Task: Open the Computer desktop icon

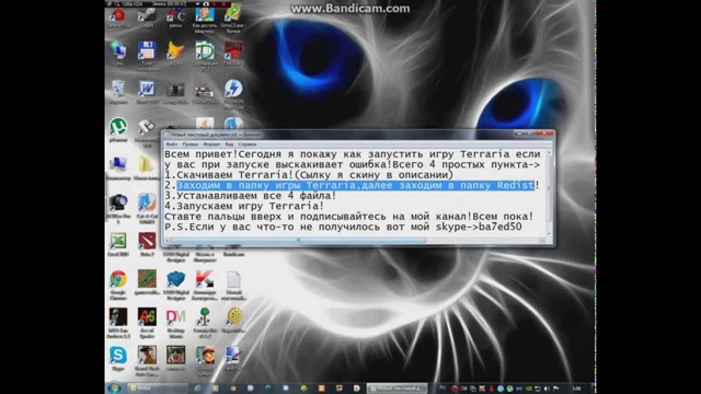Action: 118,165
